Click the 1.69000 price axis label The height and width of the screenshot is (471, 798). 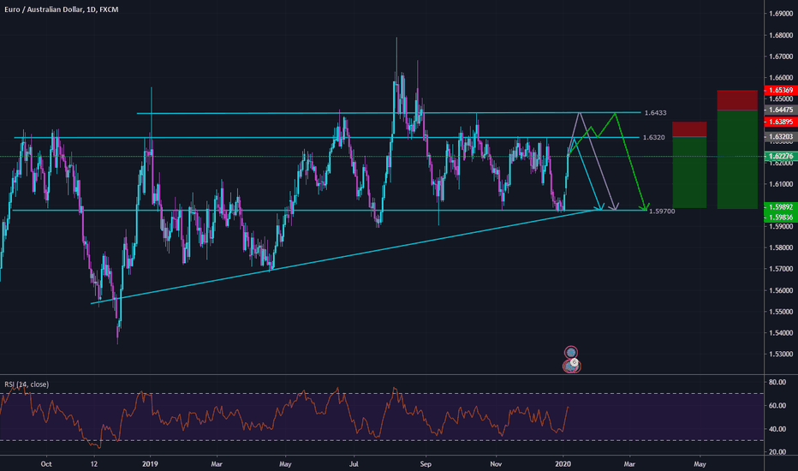781,14
